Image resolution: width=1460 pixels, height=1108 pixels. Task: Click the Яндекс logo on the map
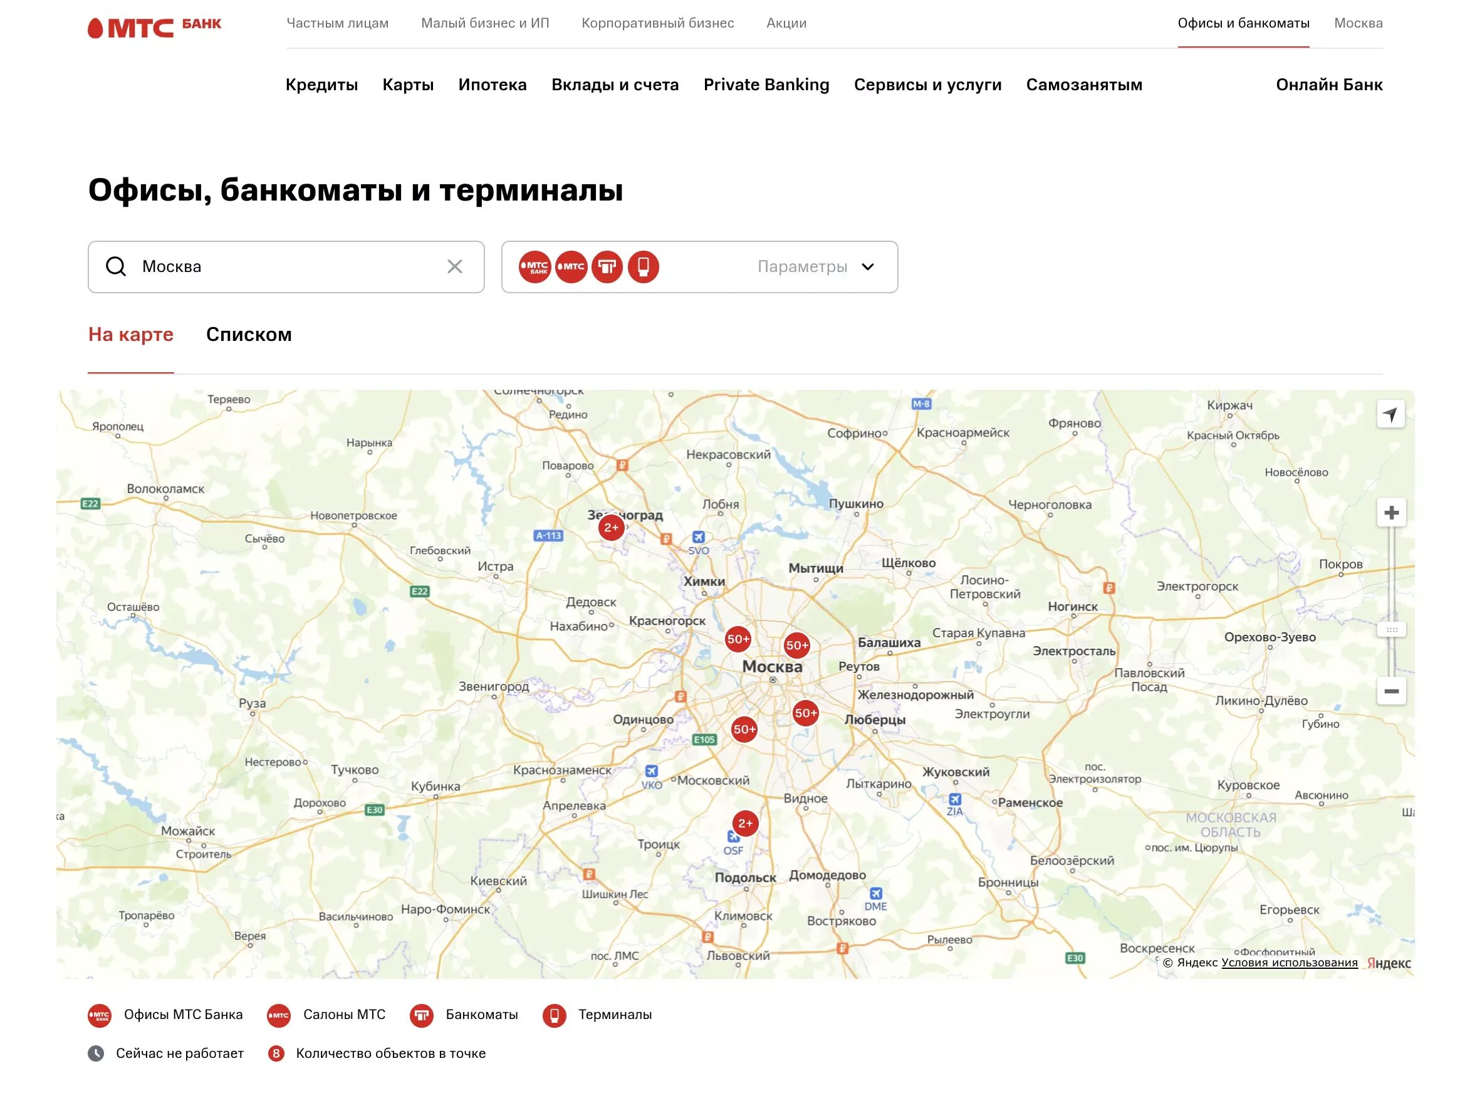[1389, 963]
